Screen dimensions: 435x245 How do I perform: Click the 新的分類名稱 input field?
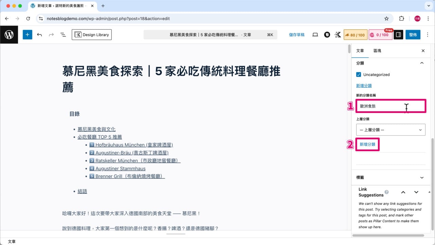pyautogui.click(x=390, y=106)
